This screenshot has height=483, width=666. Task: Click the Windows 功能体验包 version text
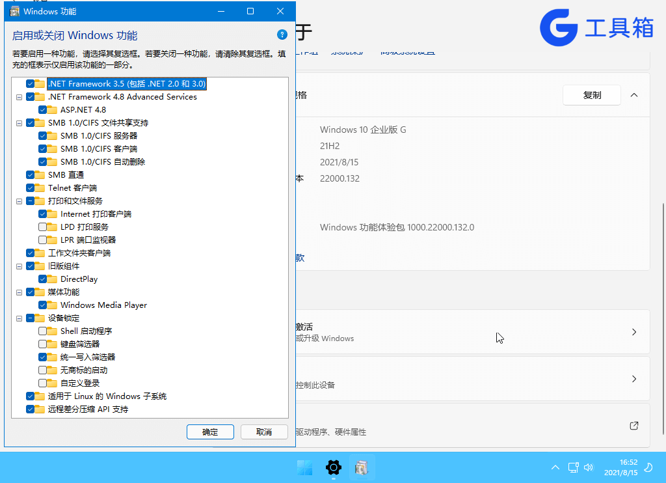(397, 227)
